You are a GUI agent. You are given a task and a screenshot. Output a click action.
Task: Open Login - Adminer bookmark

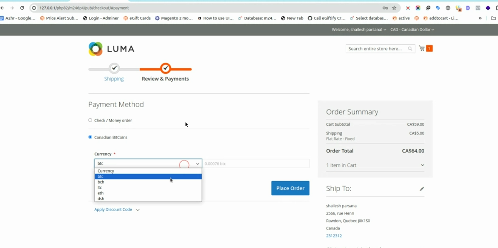point(101,18)
